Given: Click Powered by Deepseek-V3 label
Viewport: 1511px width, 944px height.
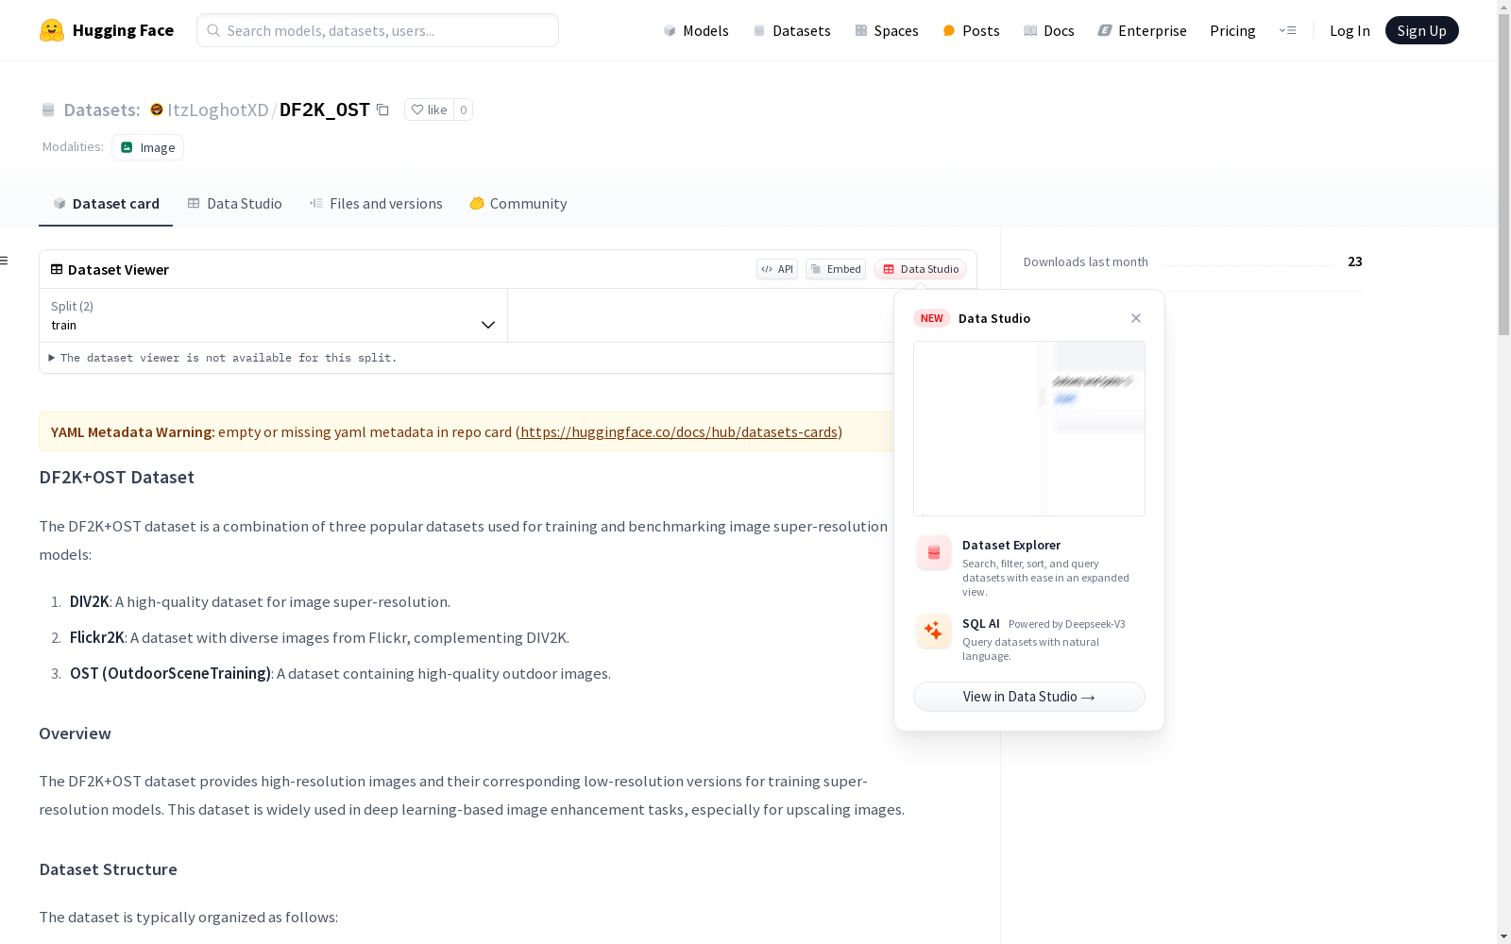Looking at the screenshot, I should (x=1067, y=624).
